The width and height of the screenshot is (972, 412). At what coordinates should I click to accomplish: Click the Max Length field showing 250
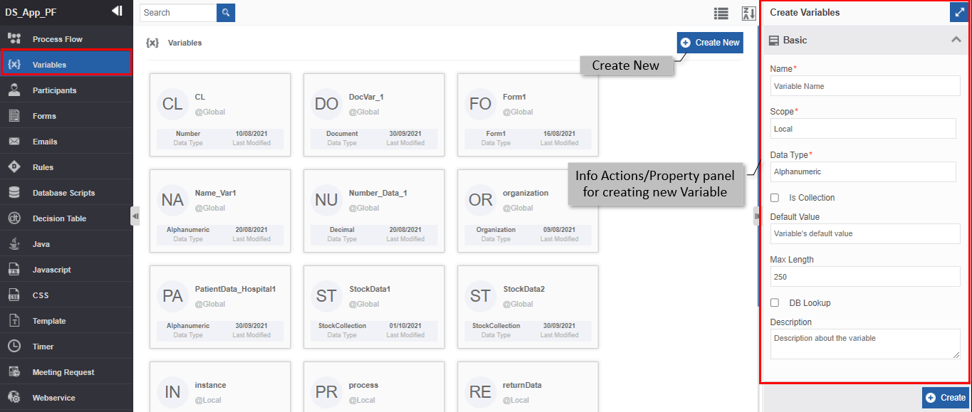point(865,277)
